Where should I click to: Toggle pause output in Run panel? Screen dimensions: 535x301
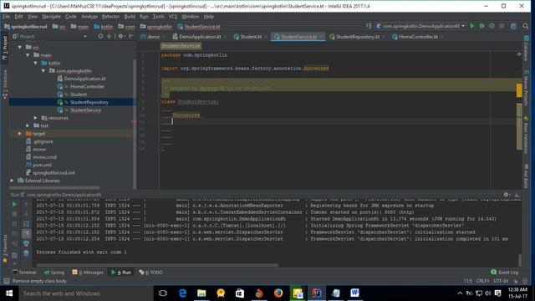(14, 224)
